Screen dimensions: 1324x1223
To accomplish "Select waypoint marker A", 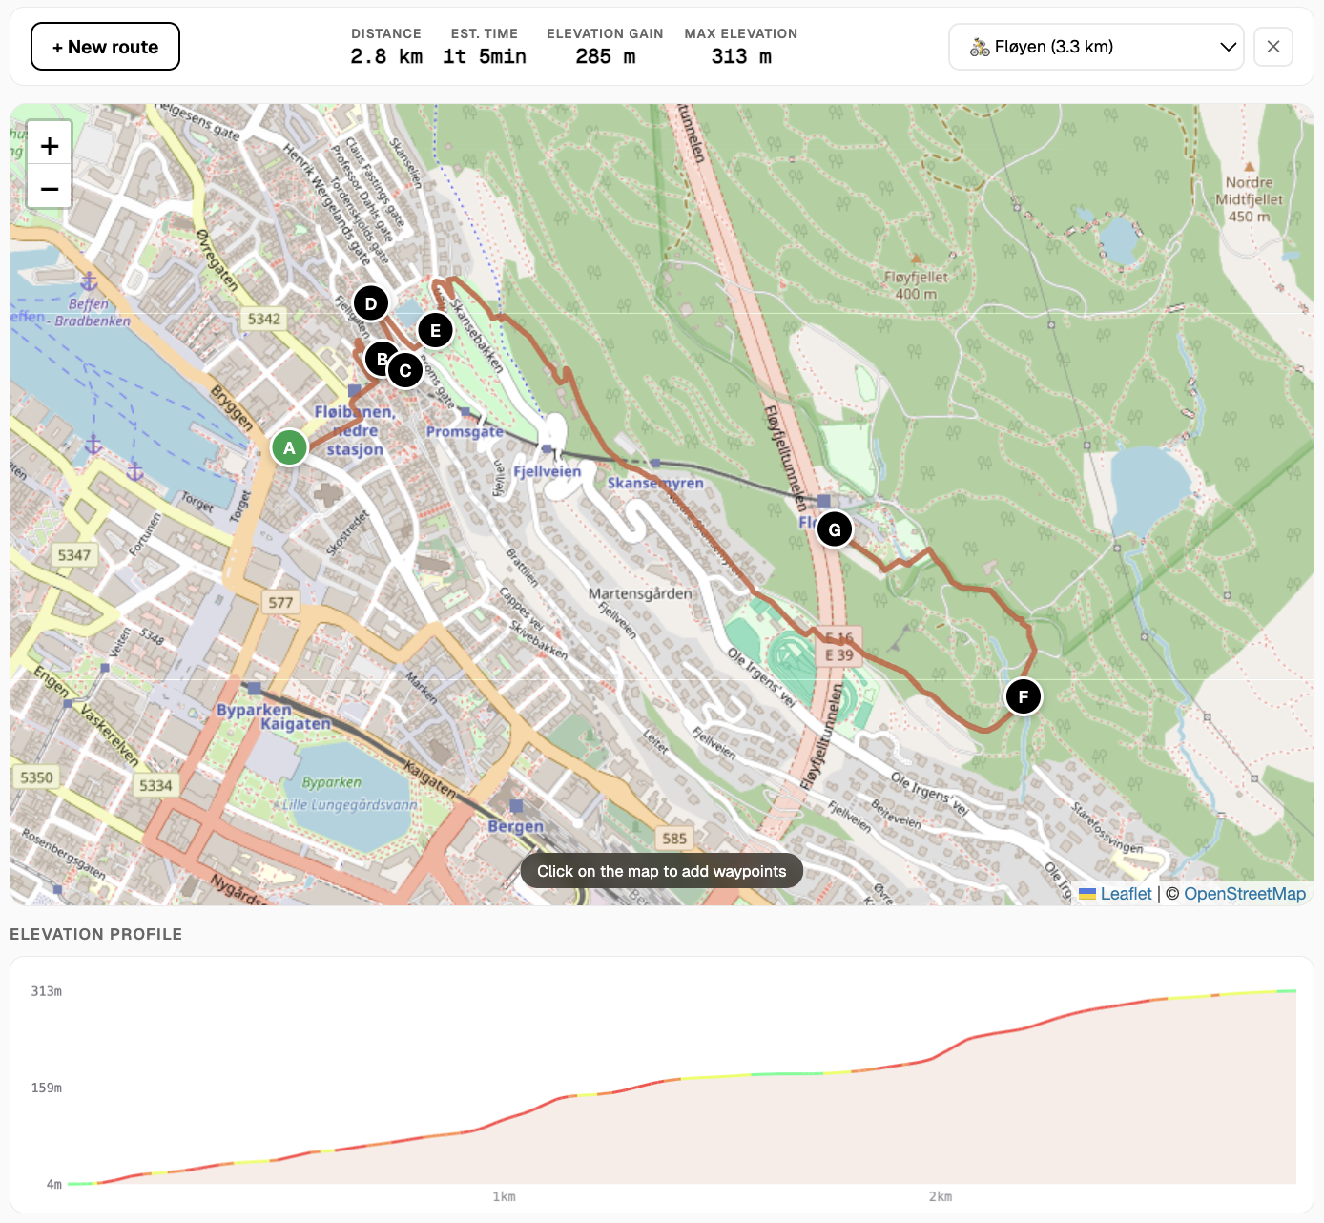I will [x=289, y=446].
